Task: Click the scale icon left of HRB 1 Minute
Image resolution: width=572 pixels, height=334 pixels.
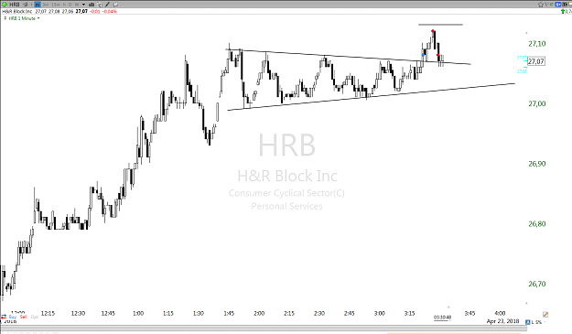Action: [5, 18]
